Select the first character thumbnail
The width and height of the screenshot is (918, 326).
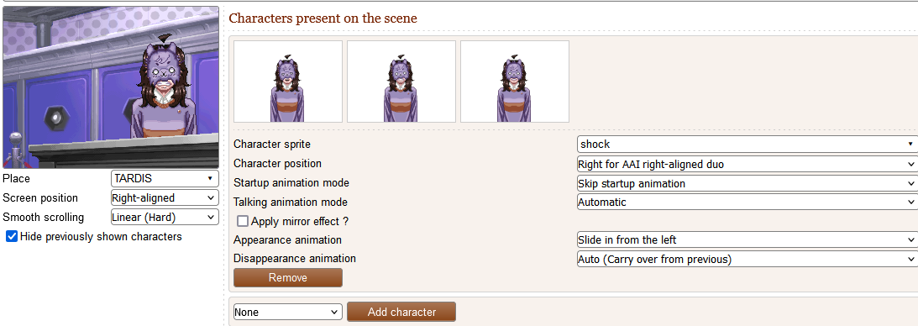(x=287, y=81)
